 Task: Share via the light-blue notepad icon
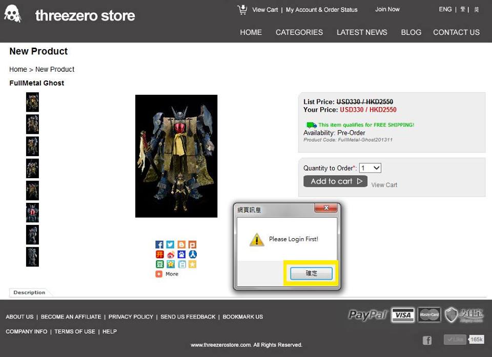point(181,264)
